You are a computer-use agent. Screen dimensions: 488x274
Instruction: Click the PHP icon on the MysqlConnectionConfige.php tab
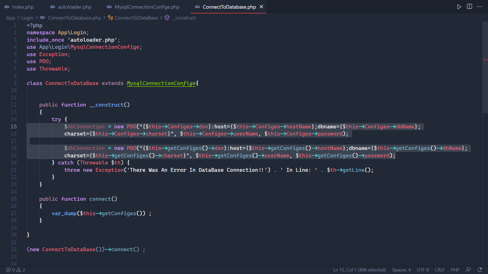pyautogui.click(x=109, y=7)
